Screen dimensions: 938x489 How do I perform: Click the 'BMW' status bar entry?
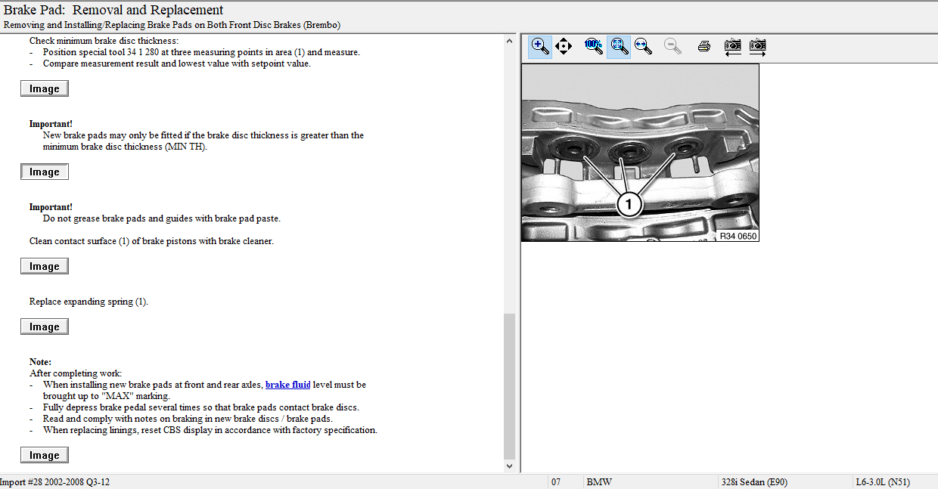[599, 482]
